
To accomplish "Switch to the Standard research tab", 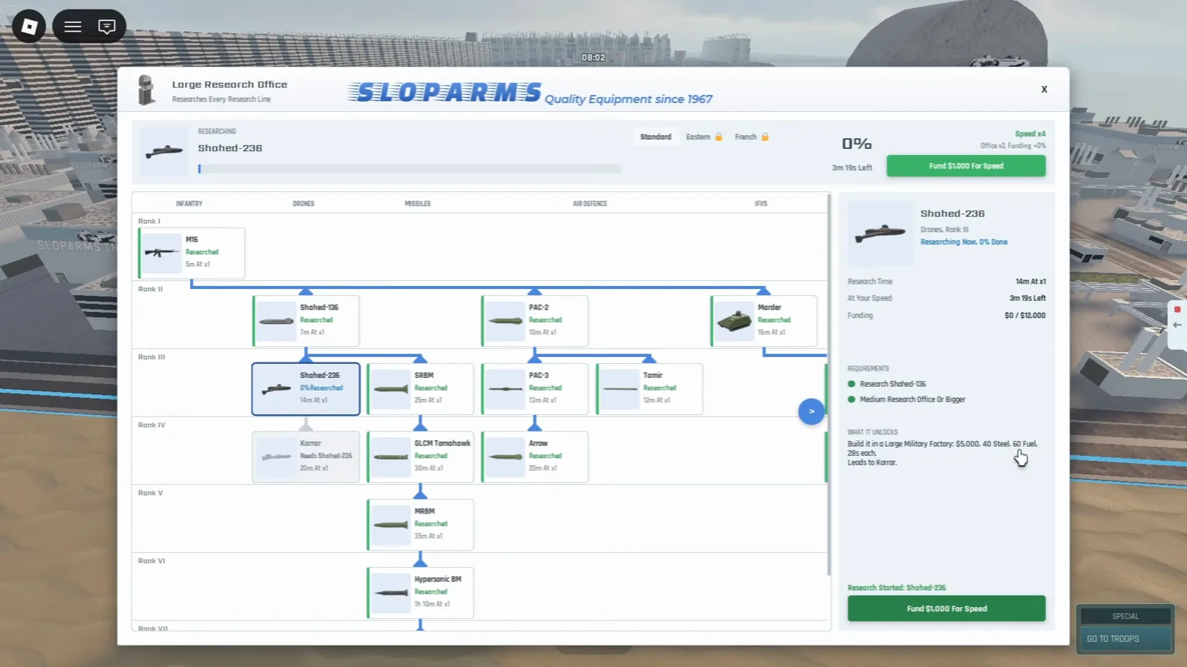I will pos(656,137).
